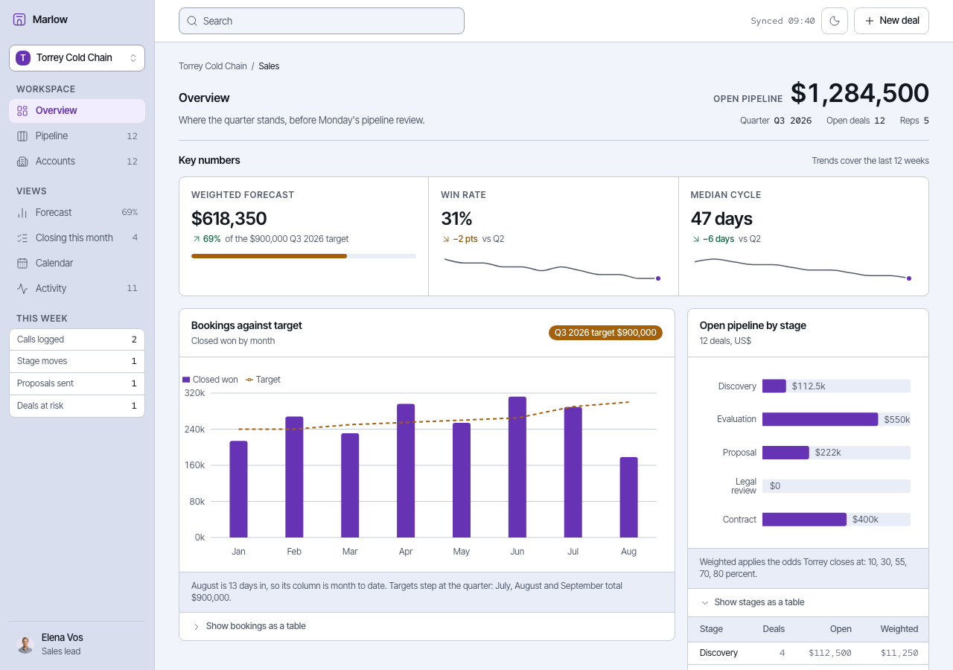
Task: Click the Overview grid icon in sidebar
Action: (x=22, y=111)
